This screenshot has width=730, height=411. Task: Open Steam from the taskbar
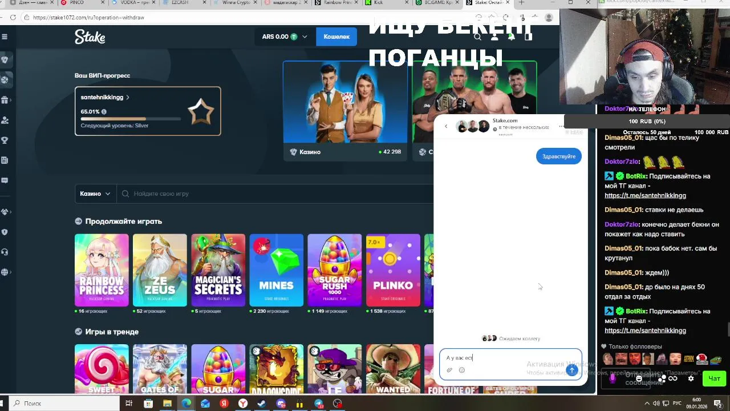click(x=262, y=404)
